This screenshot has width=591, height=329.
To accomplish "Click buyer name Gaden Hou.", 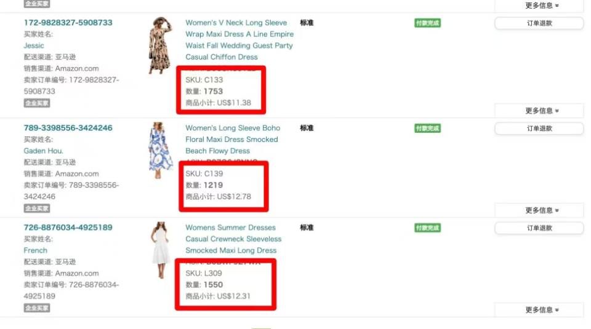I will click(43, 151).
